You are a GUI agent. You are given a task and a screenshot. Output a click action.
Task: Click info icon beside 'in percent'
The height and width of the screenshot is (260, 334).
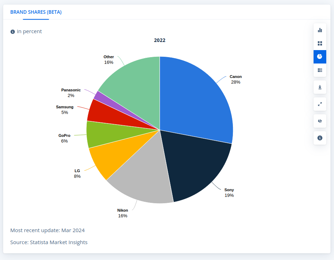13,31
